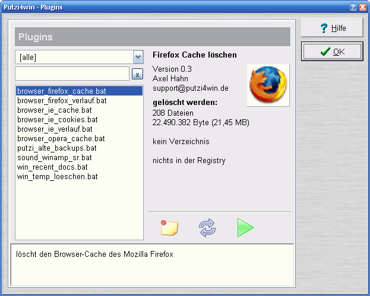This screenshot has width=370, height=296.
Task: Click '22.490.382 Byte (21,45 MB)' text
Action: click(x=201, y=123)
